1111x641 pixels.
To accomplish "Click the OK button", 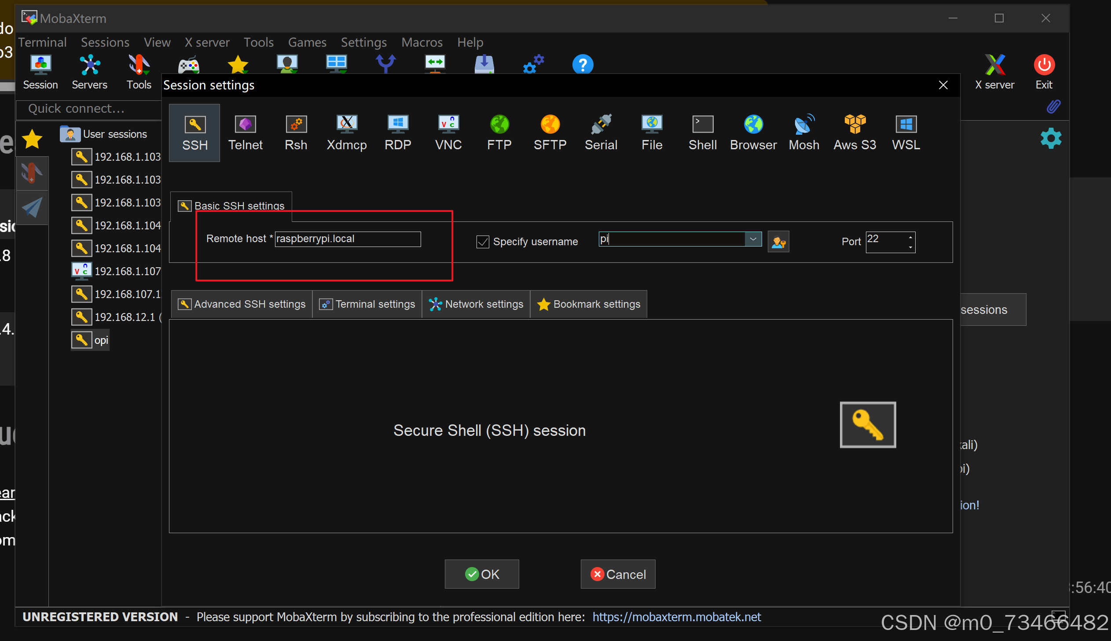I will (x=482, y=574).
